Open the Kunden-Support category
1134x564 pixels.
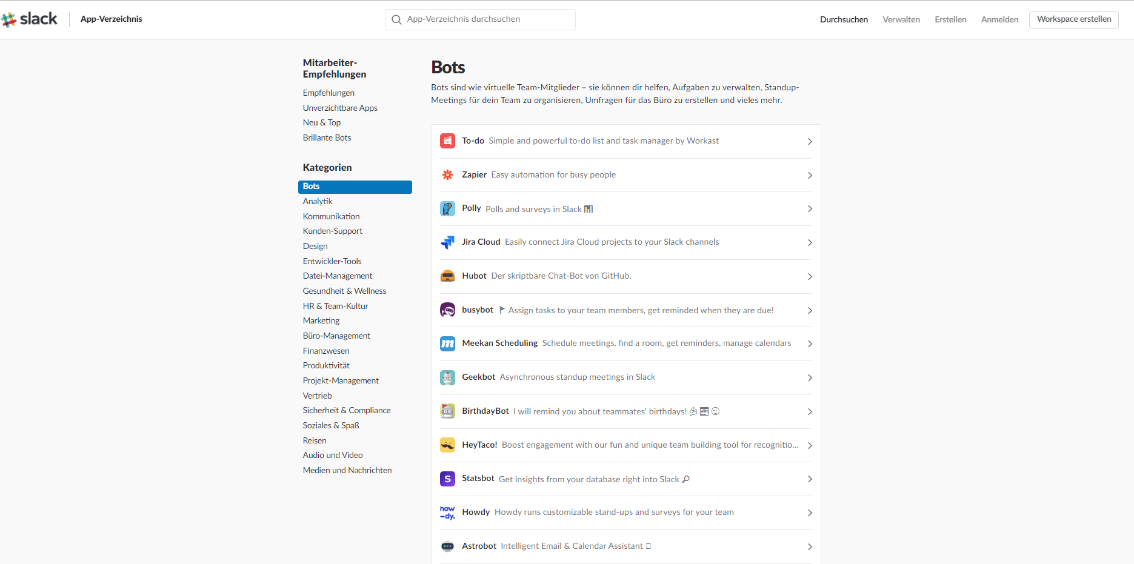333,231
